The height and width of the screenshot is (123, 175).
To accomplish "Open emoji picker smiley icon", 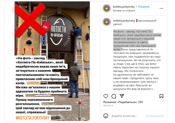I will coord(105,116).
